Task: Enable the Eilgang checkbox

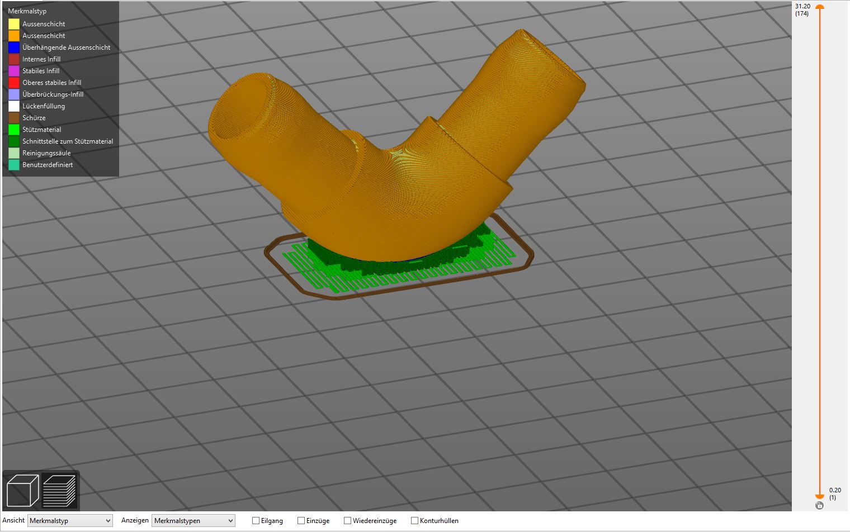Action: pos(256,521)
